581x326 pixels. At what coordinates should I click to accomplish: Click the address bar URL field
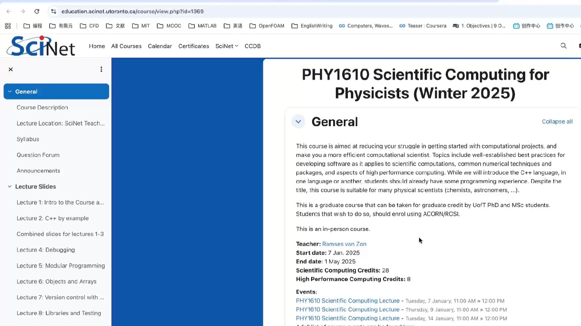132,12
